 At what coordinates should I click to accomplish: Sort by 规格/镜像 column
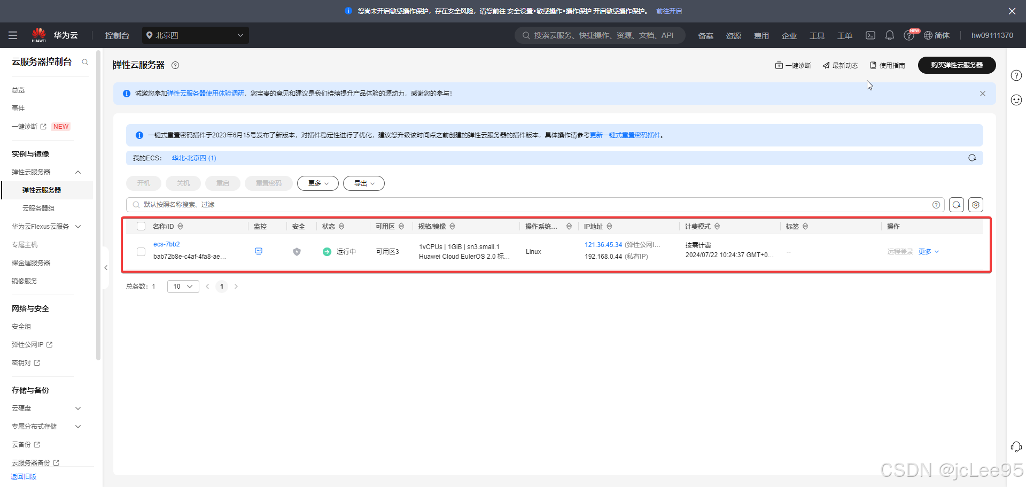(x=452, y=227)
